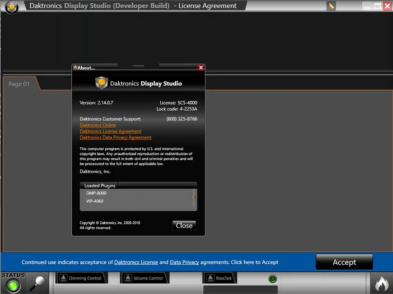Open the Daktronics Online link

tap(98, 125)
